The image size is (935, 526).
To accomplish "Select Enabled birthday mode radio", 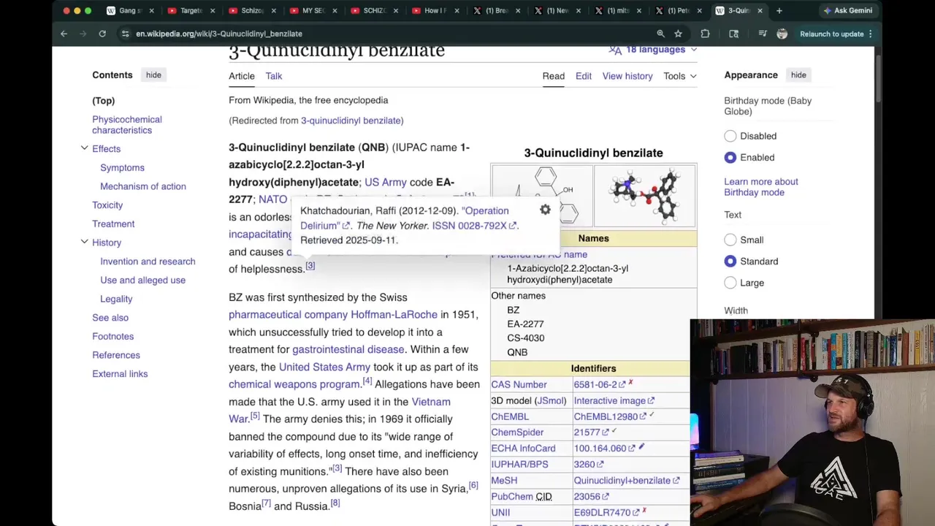I will [730, 157].
